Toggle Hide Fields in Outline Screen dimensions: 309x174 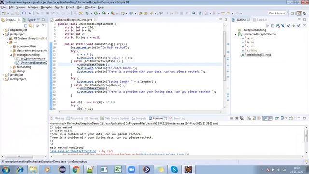[x=283, y=26]
